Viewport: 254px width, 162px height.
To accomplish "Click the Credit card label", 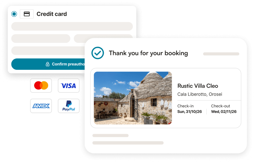I will 52,14.
